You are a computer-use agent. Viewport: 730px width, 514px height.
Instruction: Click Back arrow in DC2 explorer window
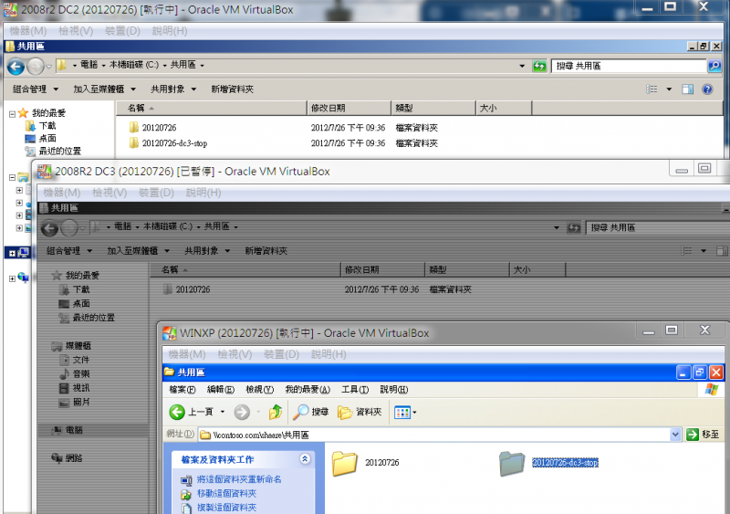click(16, 67)
